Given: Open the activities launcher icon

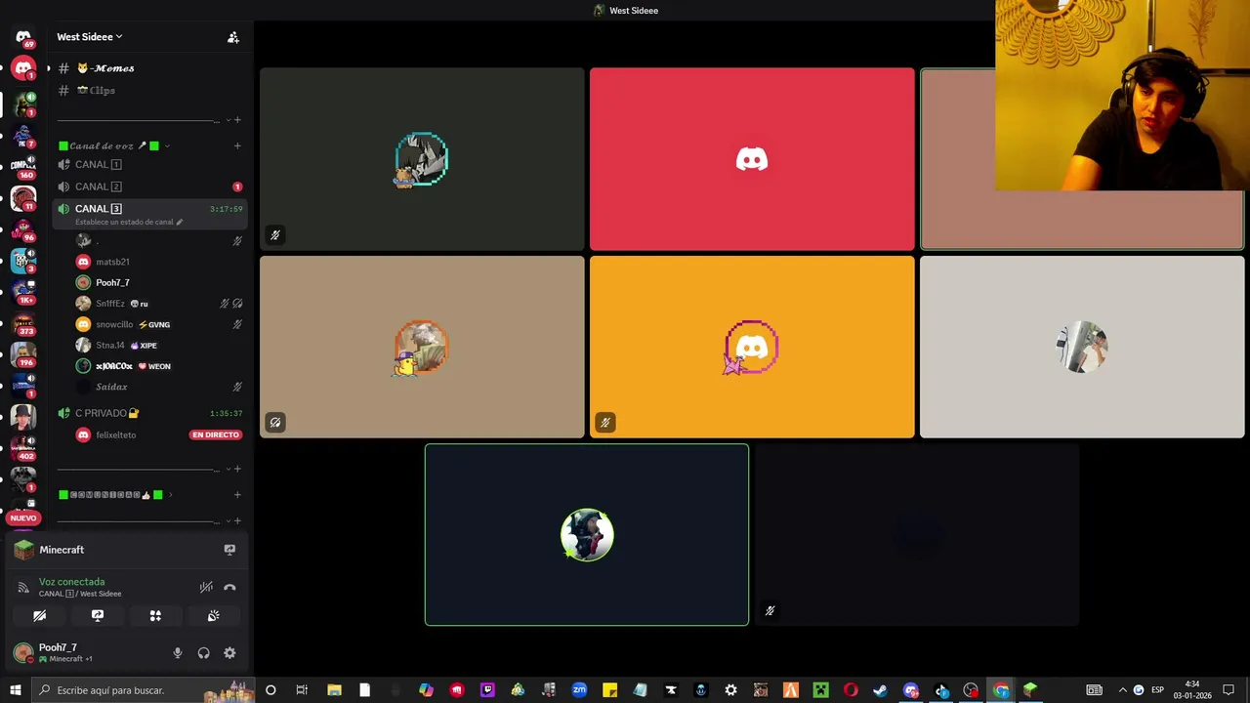Looking at the screenshot, I should click(x=155, y=616).
